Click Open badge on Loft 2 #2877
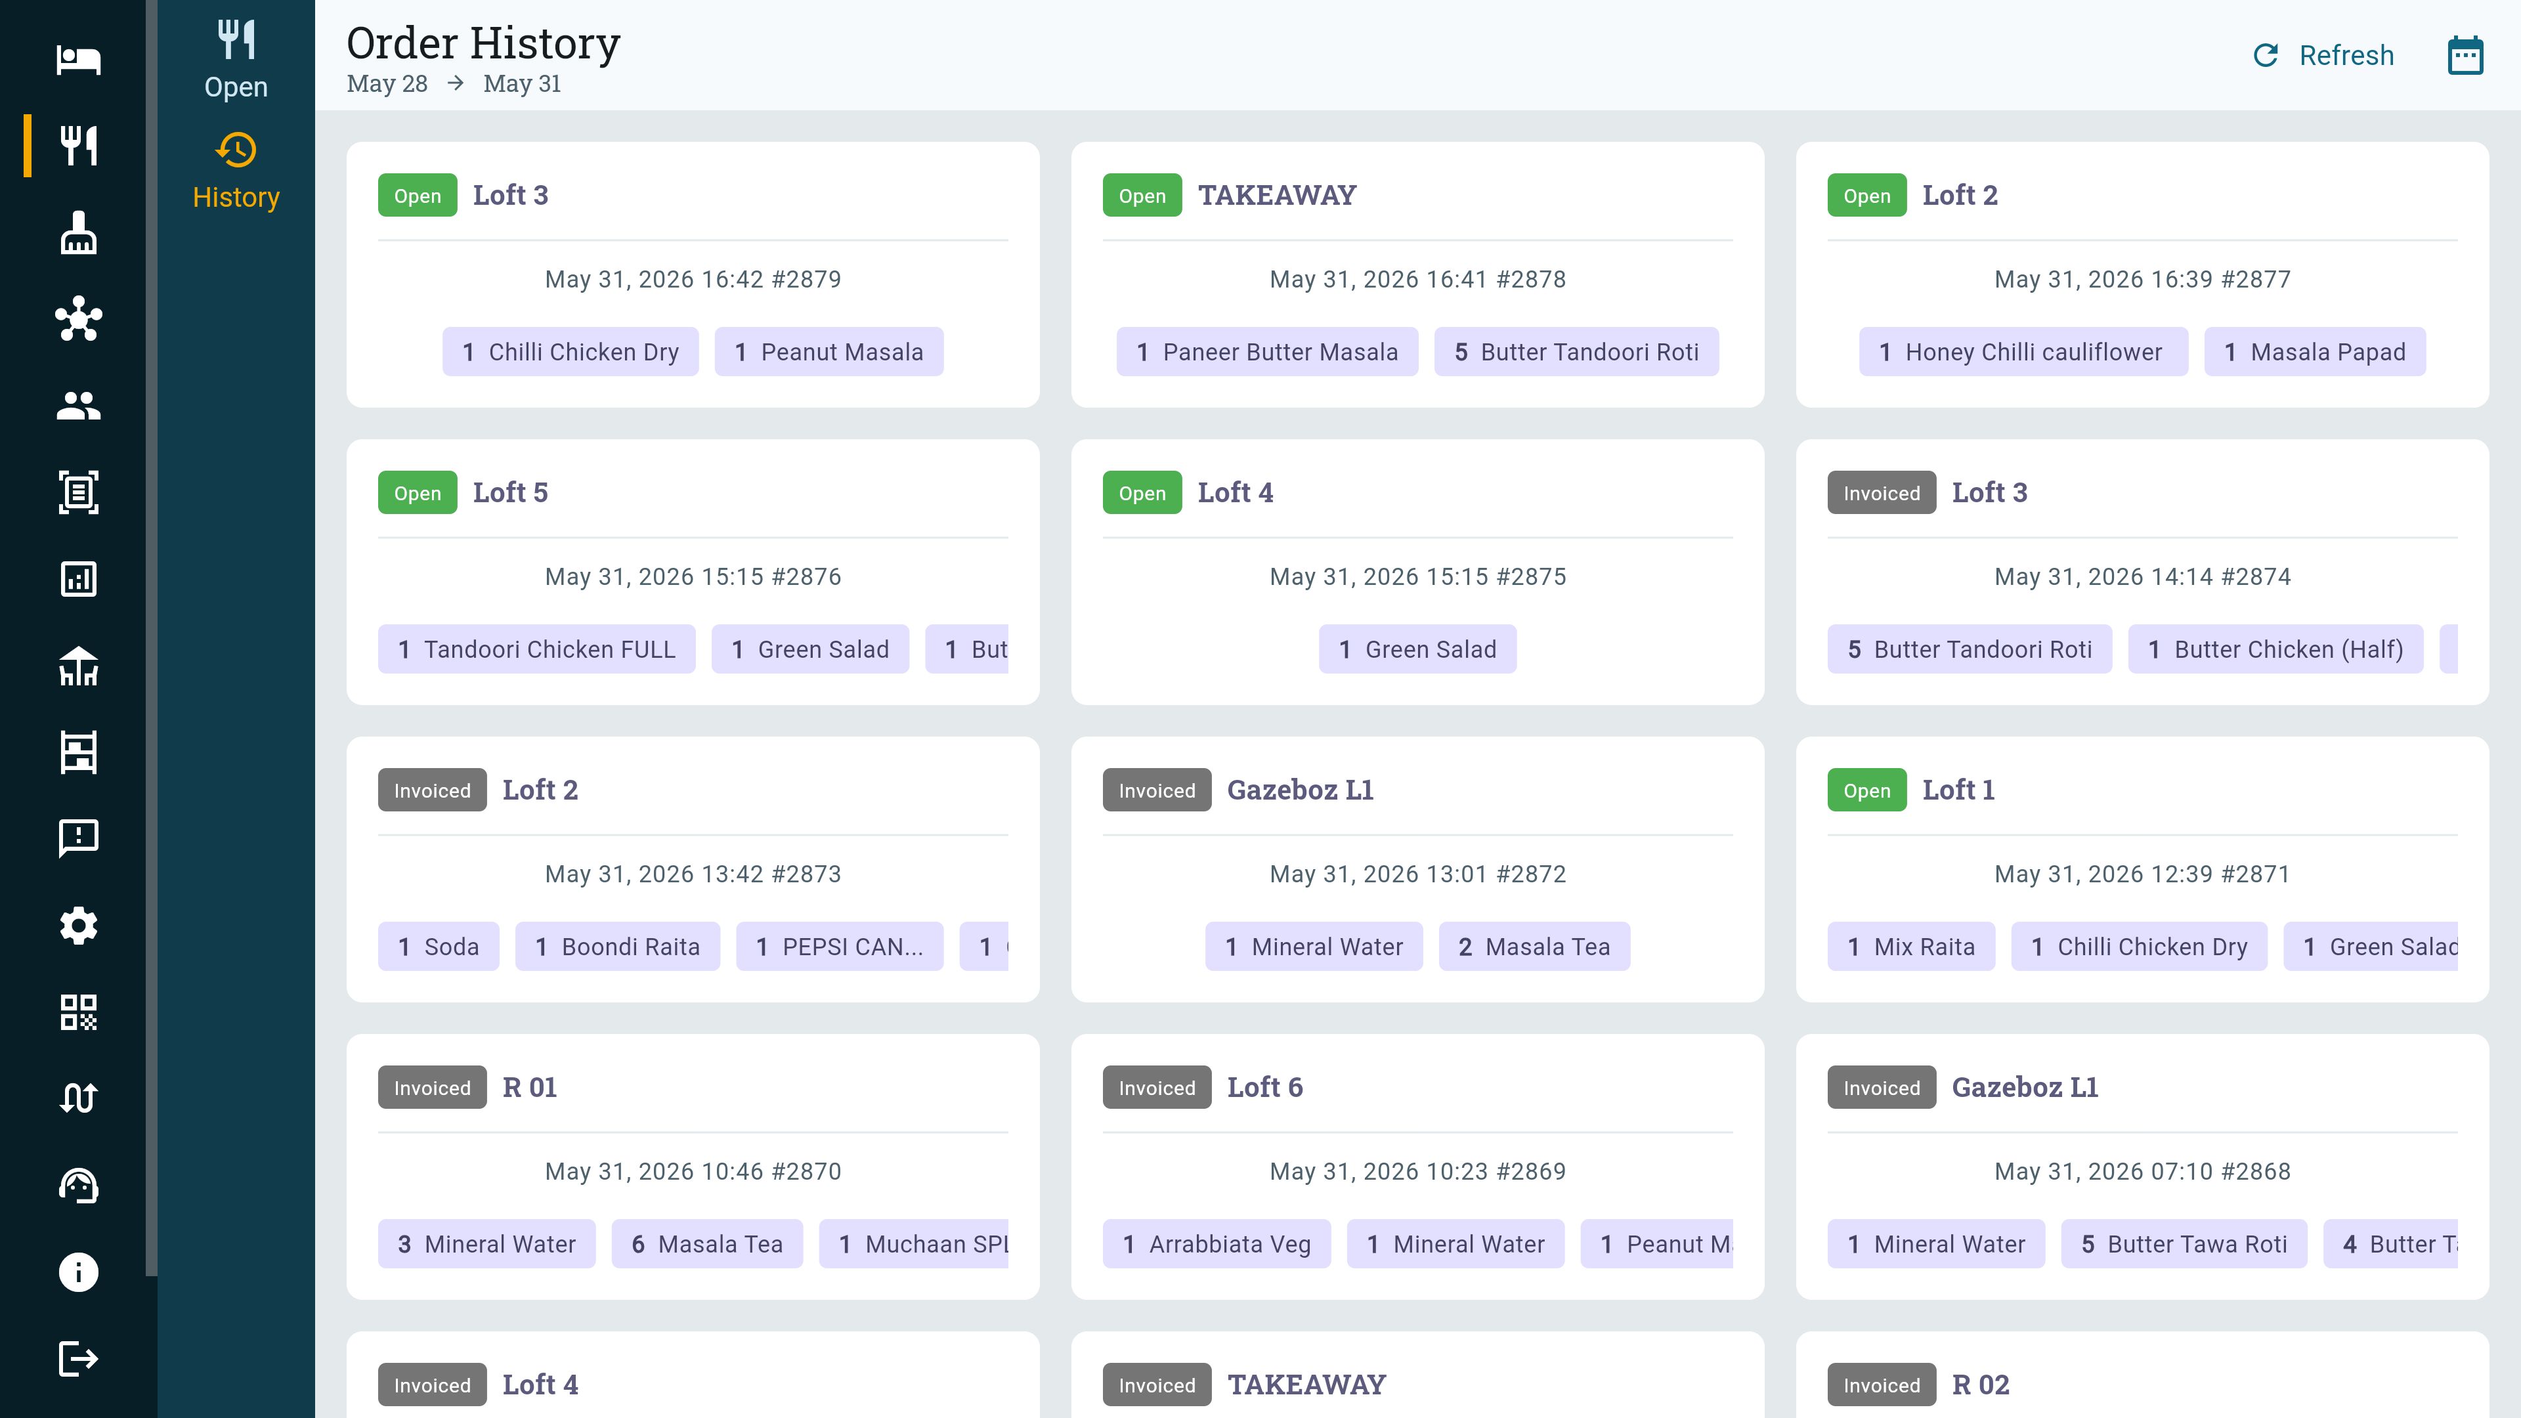Viewport: 2521px width, 1418px height. point(1866,196)
